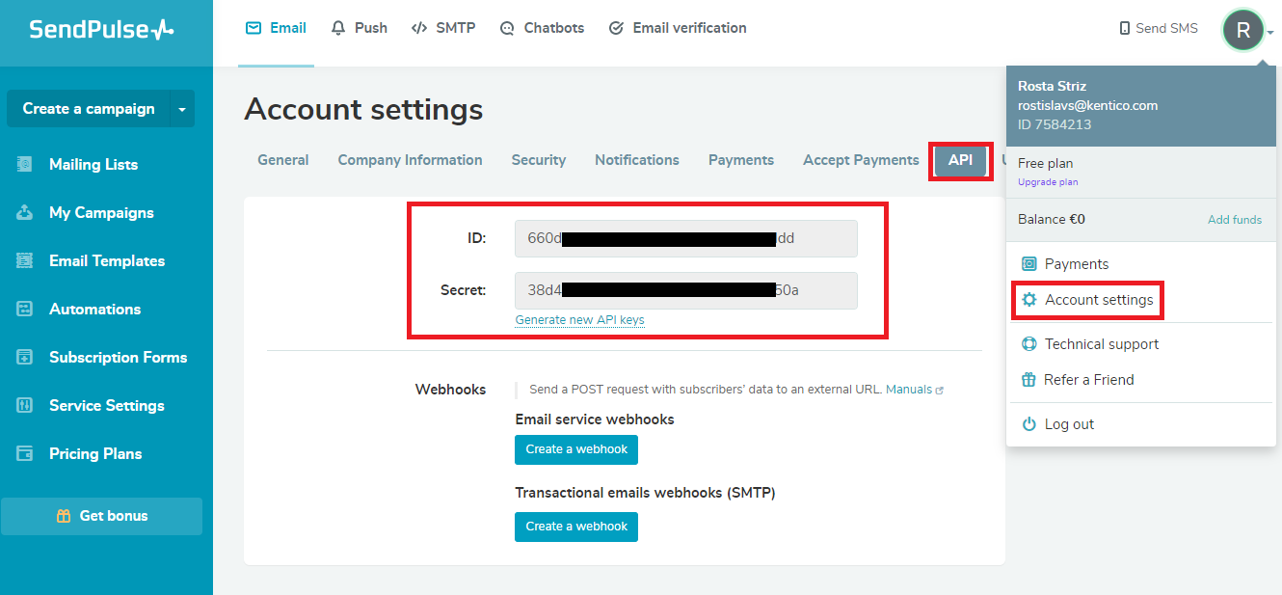Click the SendPulse logo
Screen dimensions: 1282x595
pyautogui.click(x=101, y=29)
